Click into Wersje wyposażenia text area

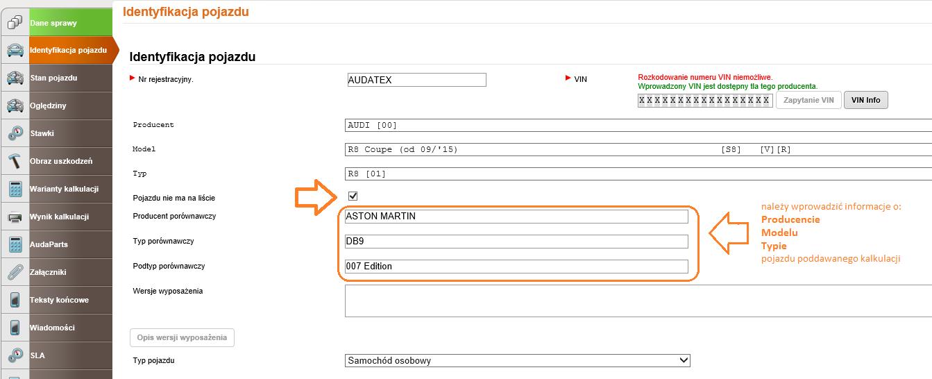tap(638, 301)
